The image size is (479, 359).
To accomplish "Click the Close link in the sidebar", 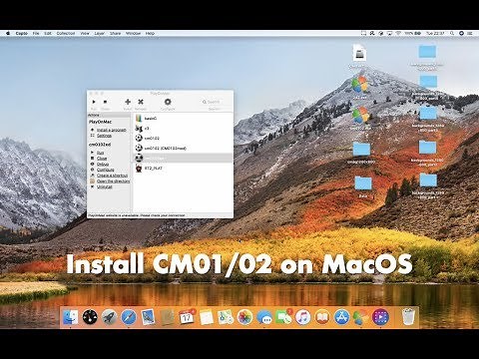I will pyautogui.click(x=102, y=159).
